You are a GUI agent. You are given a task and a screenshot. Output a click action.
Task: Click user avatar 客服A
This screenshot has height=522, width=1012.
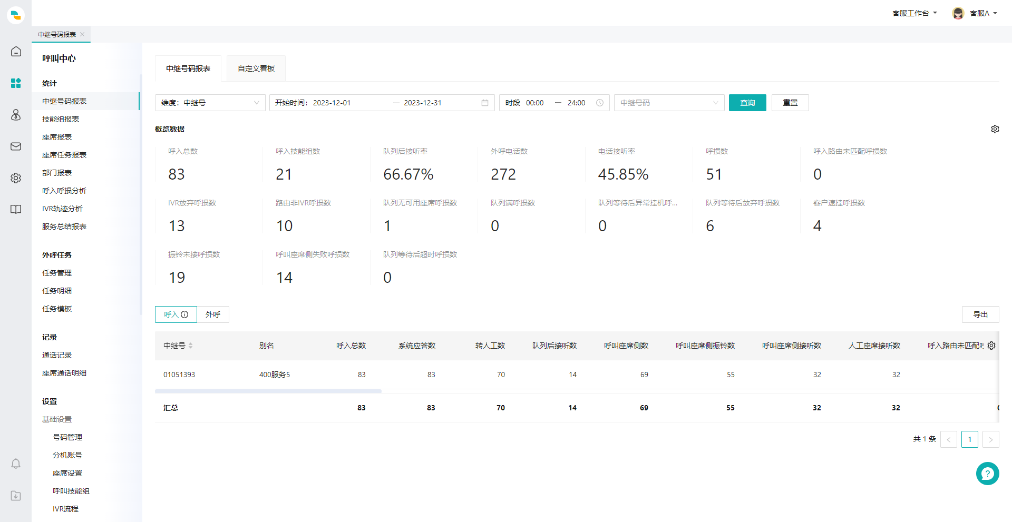tap(958, 13)
